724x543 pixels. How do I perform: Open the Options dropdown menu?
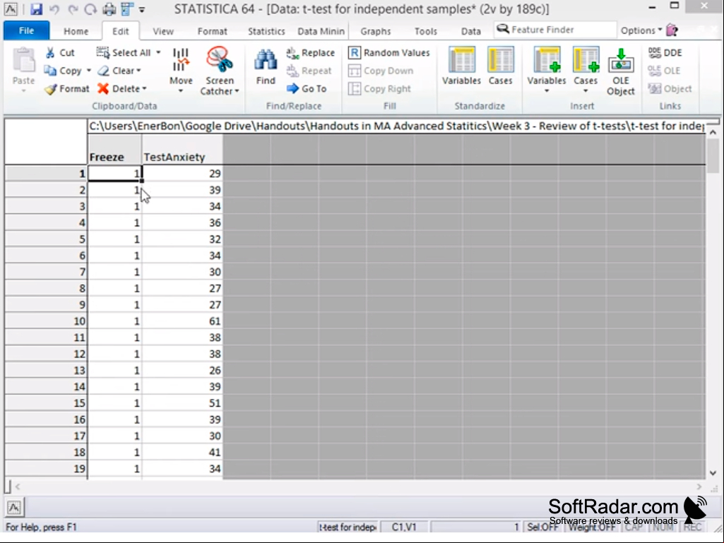[641, 30]
